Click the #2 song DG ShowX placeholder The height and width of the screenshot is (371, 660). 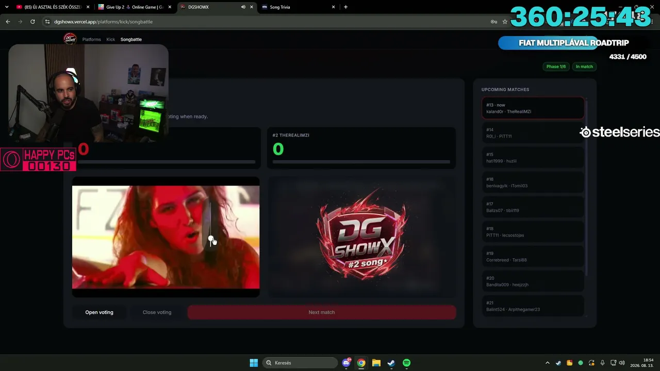coord(362,237)
